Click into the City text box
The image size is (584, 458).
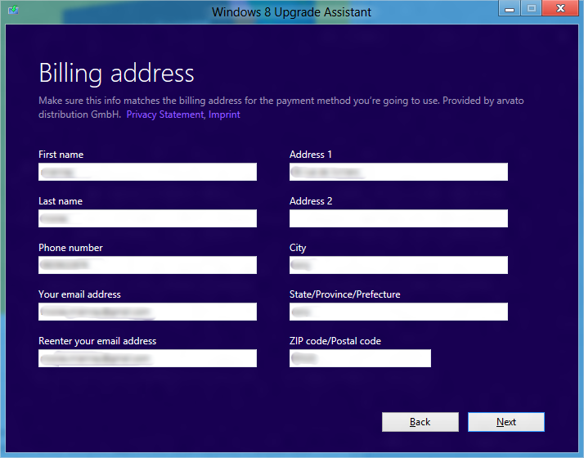point(398,265)
